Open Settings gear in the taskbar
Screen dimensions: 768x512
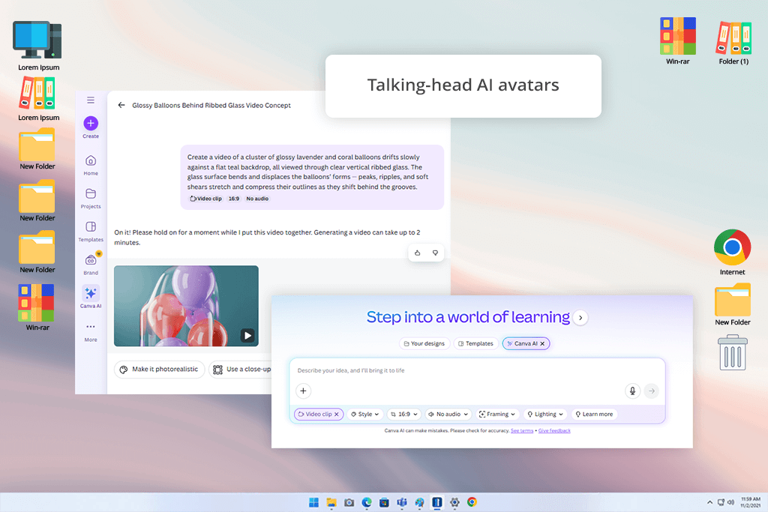pos(454,502)
